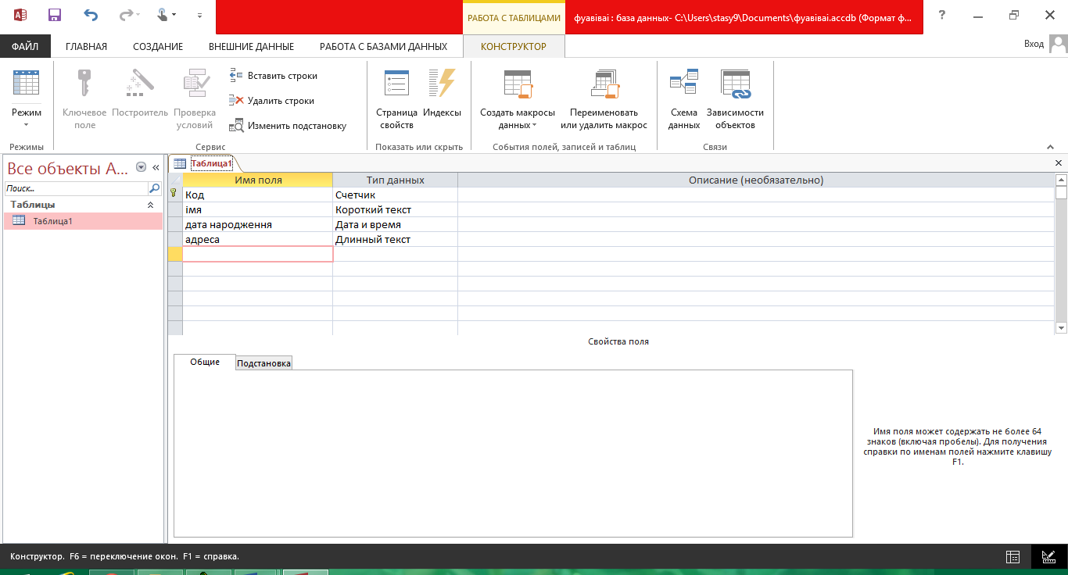Close the Таблица1 document window
The image size is (1068, 575).
coord(1059,162)
